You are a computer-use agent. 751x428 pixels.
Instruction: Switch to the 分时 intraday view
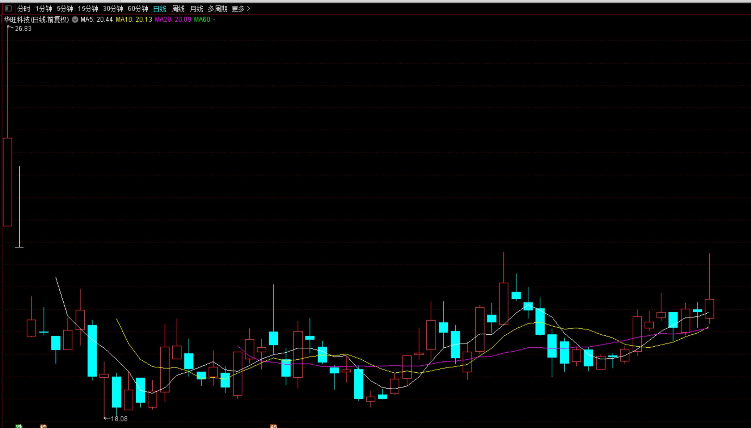(24, 9)
